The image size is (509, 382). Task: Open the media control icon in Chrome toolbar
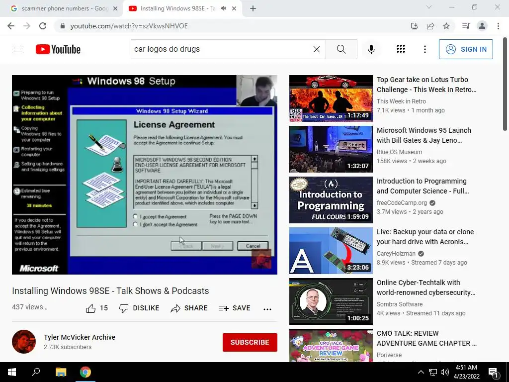466,26
